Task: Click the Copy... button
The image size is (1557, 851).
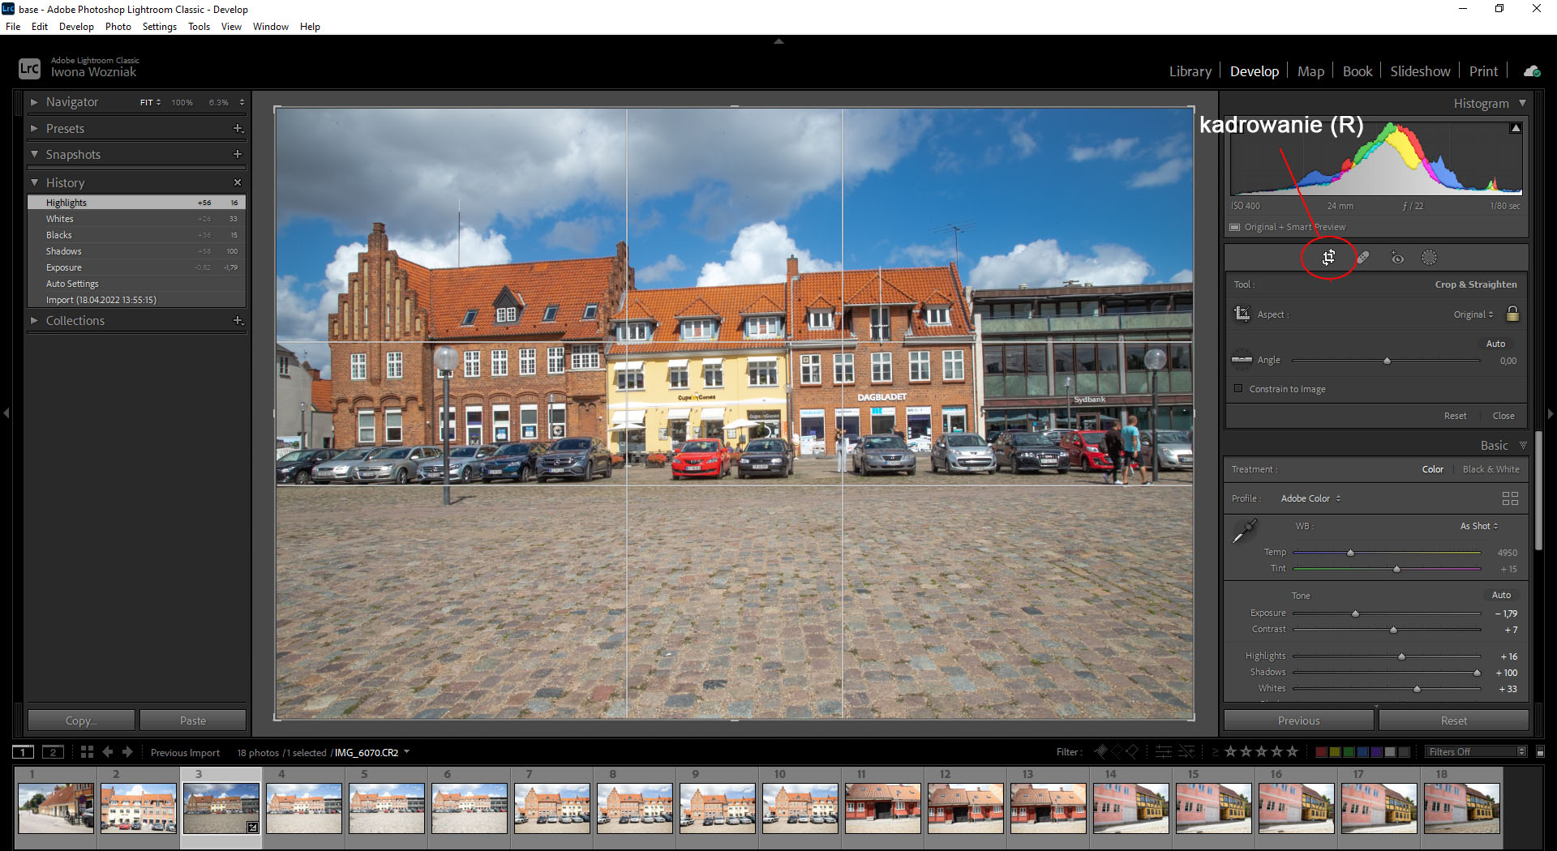Action: (x=81, y=721)
